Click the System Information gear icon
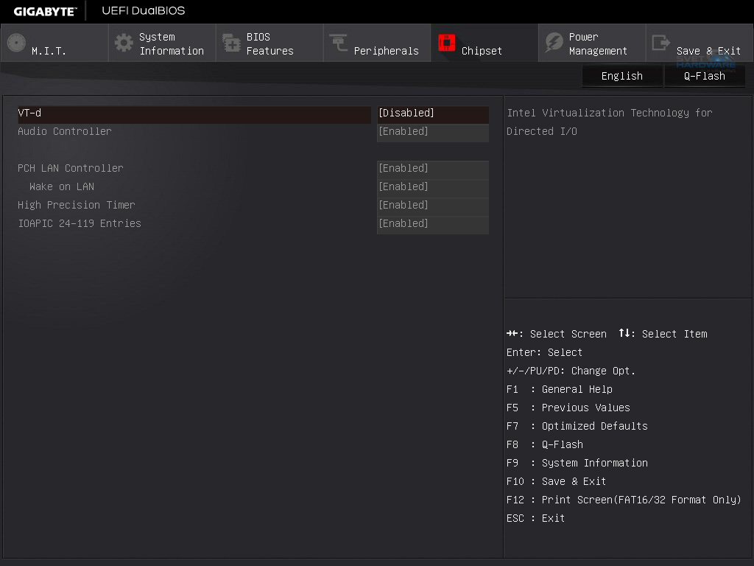754x566 pixels. point(124,43)
